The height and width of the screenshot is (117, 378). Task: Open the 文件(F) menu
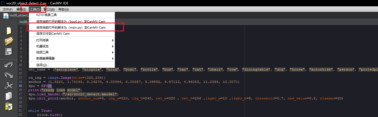[x=7, y=9]
